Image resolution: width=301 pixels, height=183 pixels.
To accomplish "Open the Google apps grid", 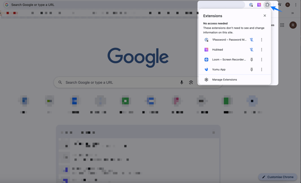I will tap(282, 25).
